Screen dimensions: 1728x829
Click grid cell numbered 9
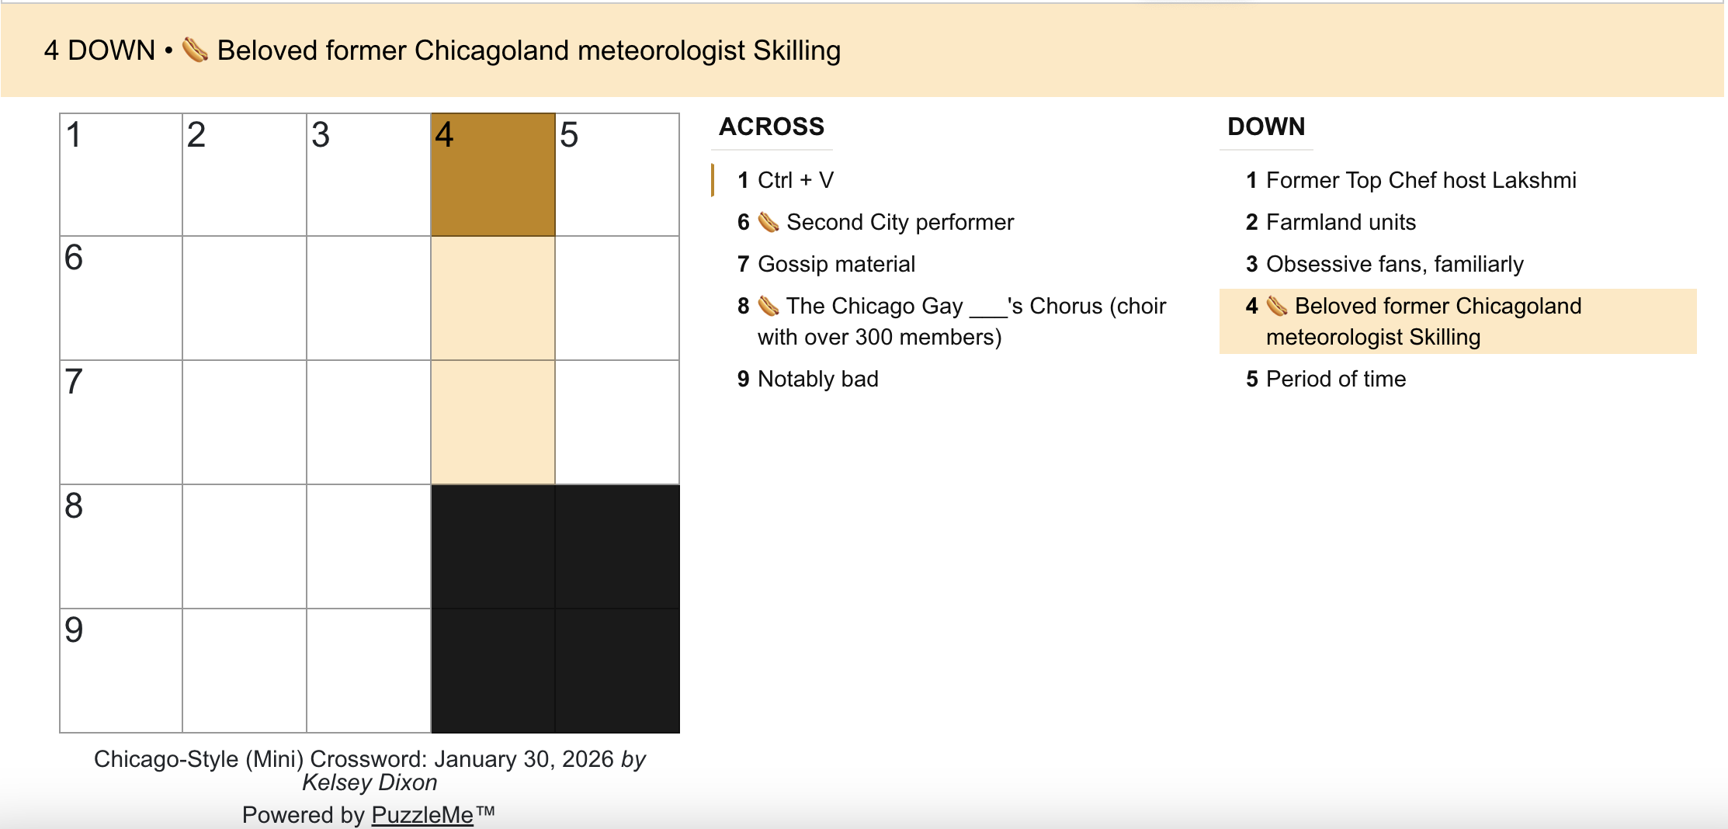(122, 671)
